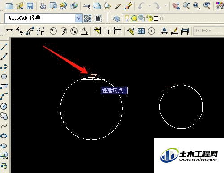Cut selection with the scissors icon

click(x=87, y=6)
